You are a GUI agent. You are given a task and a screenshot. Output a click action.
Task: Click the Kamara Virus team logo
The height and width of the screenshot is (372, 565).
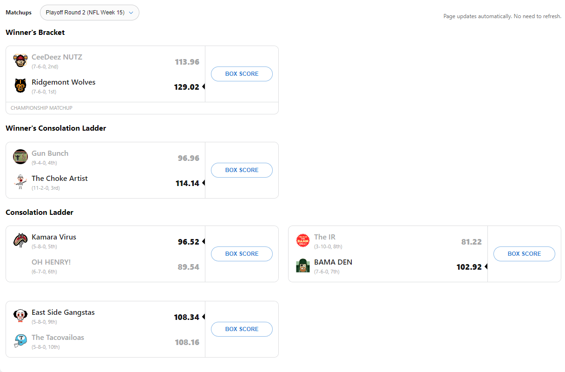pyautogui.click(x=20, y=241)
